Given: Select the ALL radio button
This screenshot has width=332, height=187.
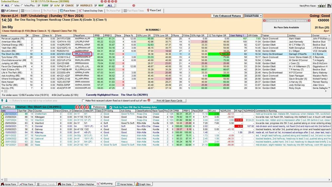Looking at the screenshot, I should pos(2,6).
